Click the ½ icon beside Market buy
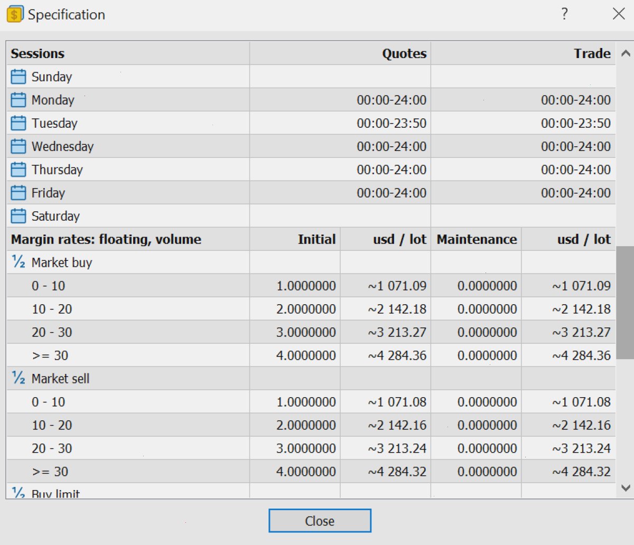This screenshot has width=634, height=545. [x=18, y=262]
